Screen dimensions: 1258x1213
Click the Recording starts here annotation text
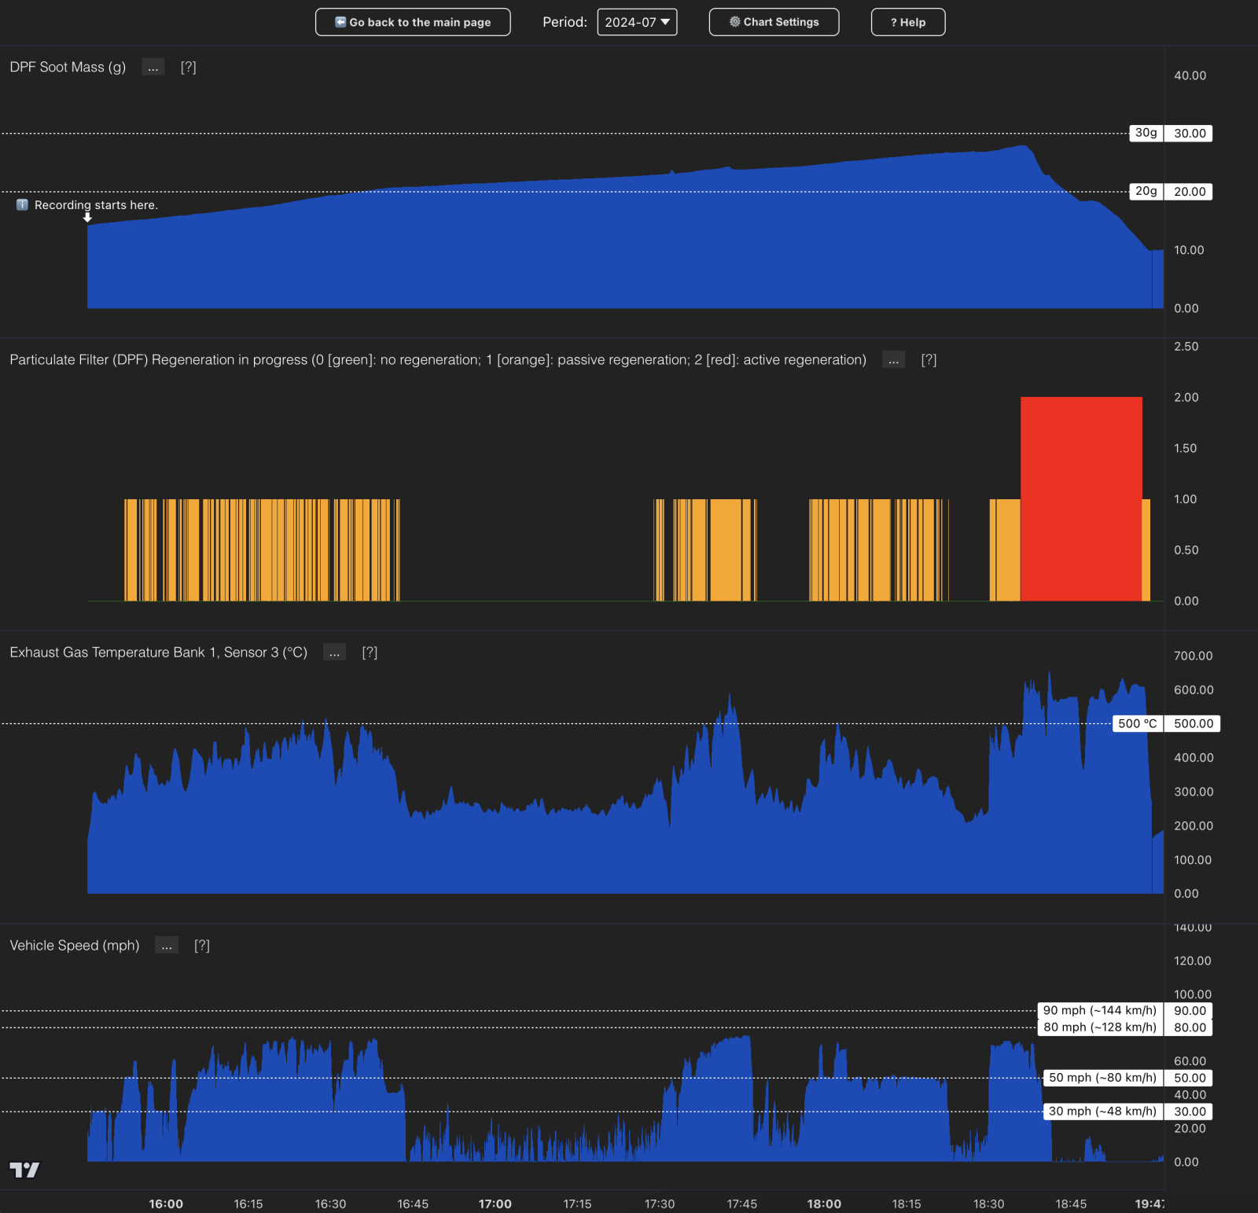point(96,205)
